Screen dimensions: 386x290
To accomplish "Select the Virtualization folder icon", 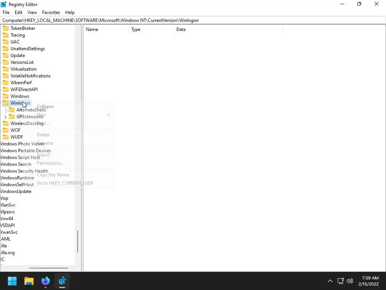I will (5, 69).
